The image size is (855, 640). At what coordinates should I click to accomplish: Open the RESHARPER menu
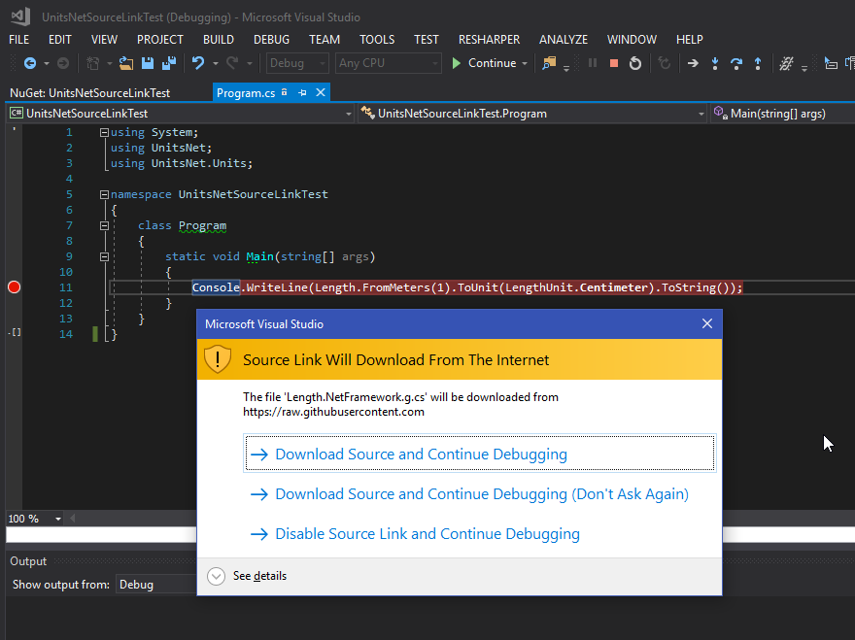pyautogui.click(x=489, y=40)
